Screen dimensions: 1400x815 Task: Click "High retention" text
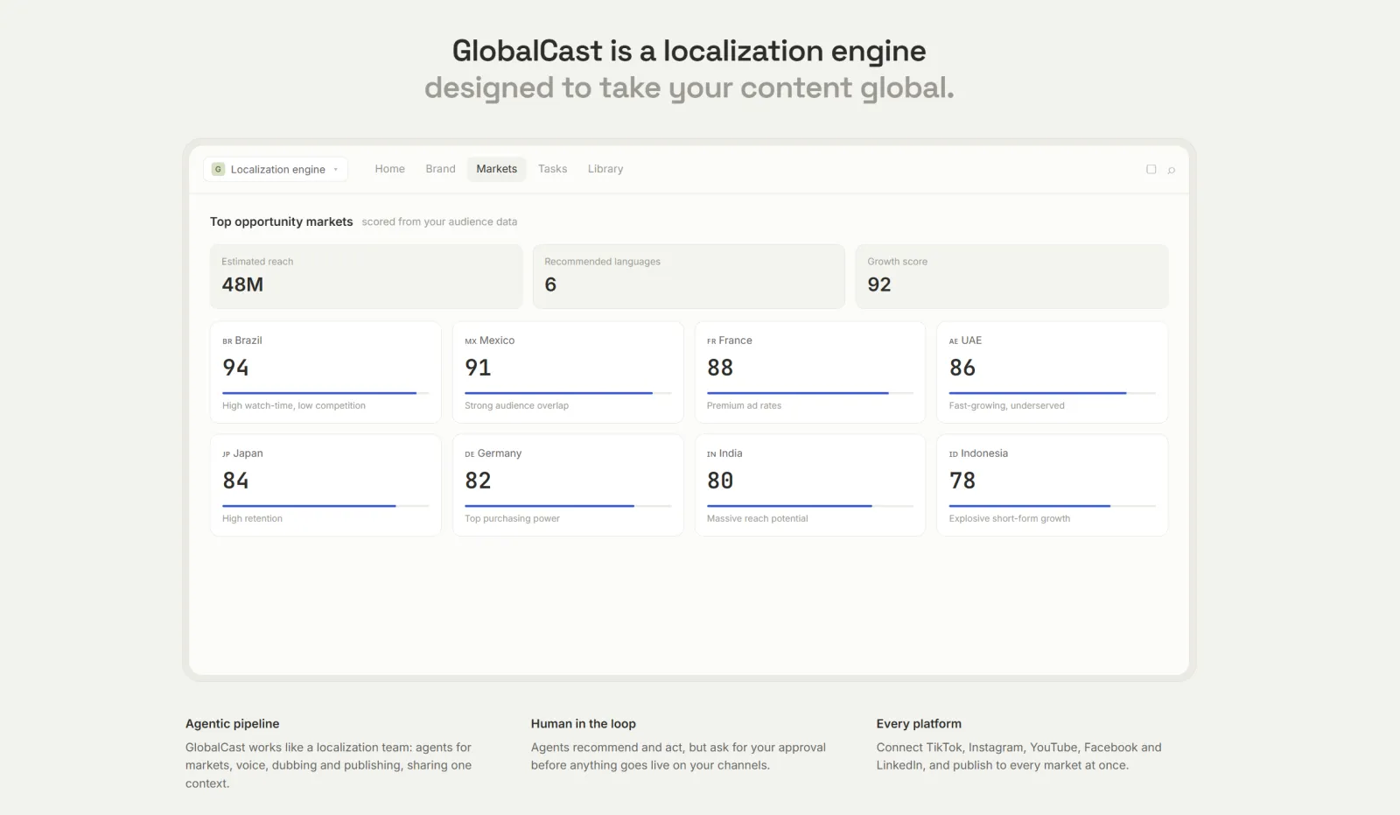click(x=252, y=518)
